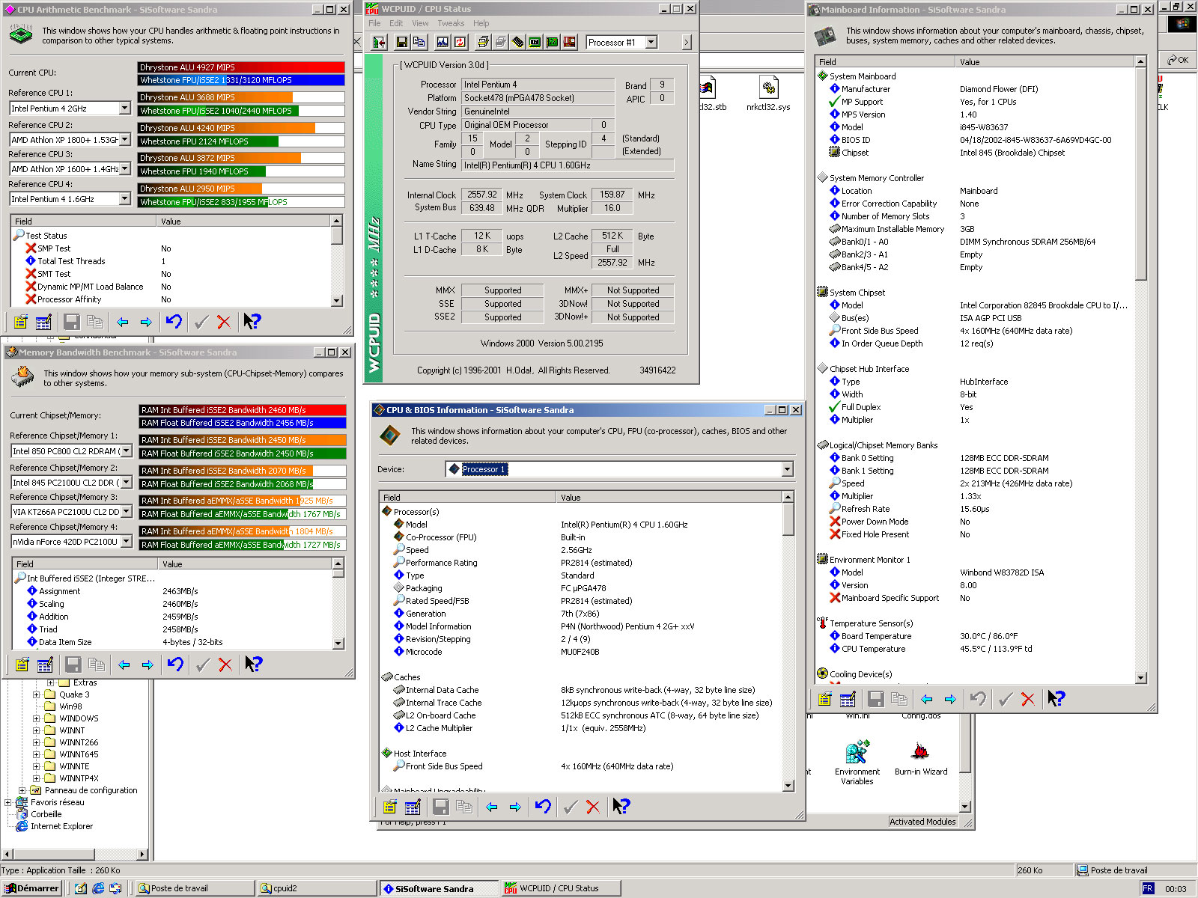The image size is (1198, 898).
Task: Click the blue refresh arrow in CPU Arithmetic Benchmark
Action: [174, 322]
